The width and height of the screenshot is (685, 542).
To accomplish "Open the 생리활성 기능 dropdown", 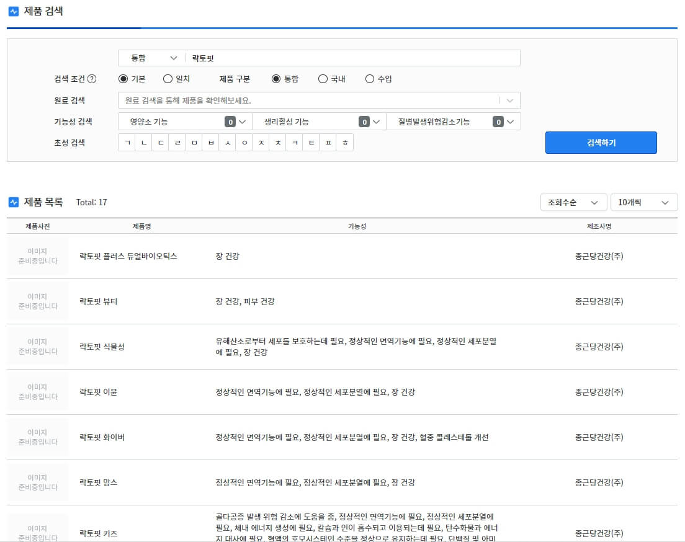I will click(x=320, y=122).
